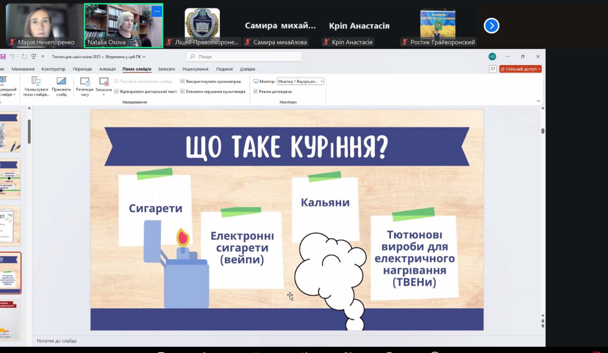This screenshot has height=353, width=608.
Task: Collapse the ribbon using the chevron
Action: click(x=538, y=101)
